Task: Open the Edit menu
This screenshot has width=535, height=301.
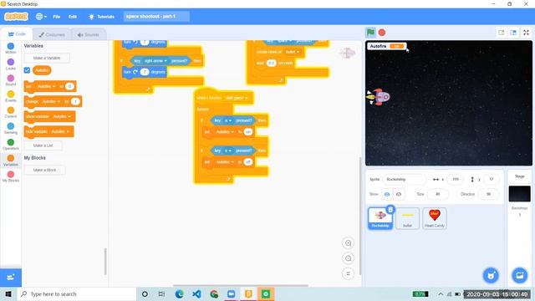Action: (73, 17)
